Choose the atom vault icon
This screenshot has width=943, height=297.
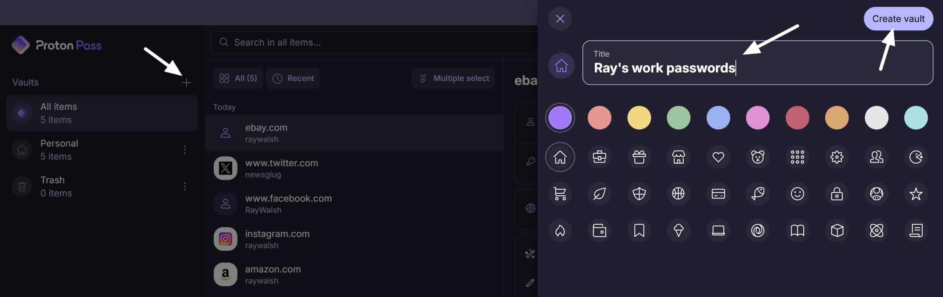tap(877, 230)
